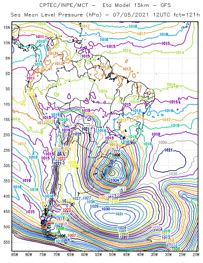Click the 75W longitude axis label
The height and width of the screenshot is (263, 203).
[43, 255]
